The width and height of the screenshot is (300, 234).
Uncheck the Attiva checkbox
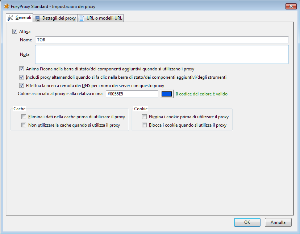point(14,32)
